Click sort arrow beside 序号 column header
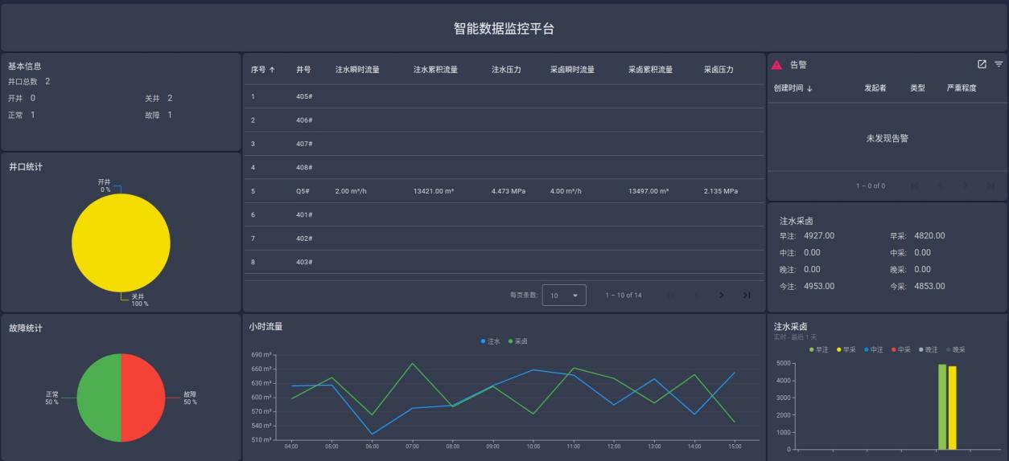 tap(272, 70)
